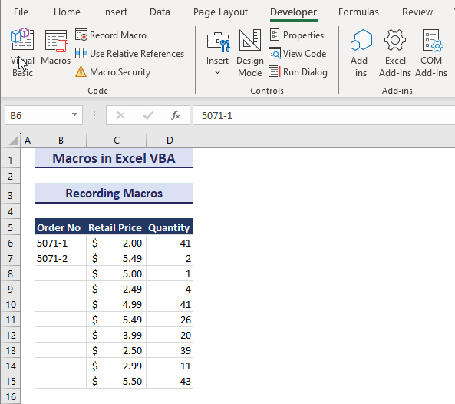Toggle Use Relative References
Screen dimensions: 455x404
pos(130,54)
